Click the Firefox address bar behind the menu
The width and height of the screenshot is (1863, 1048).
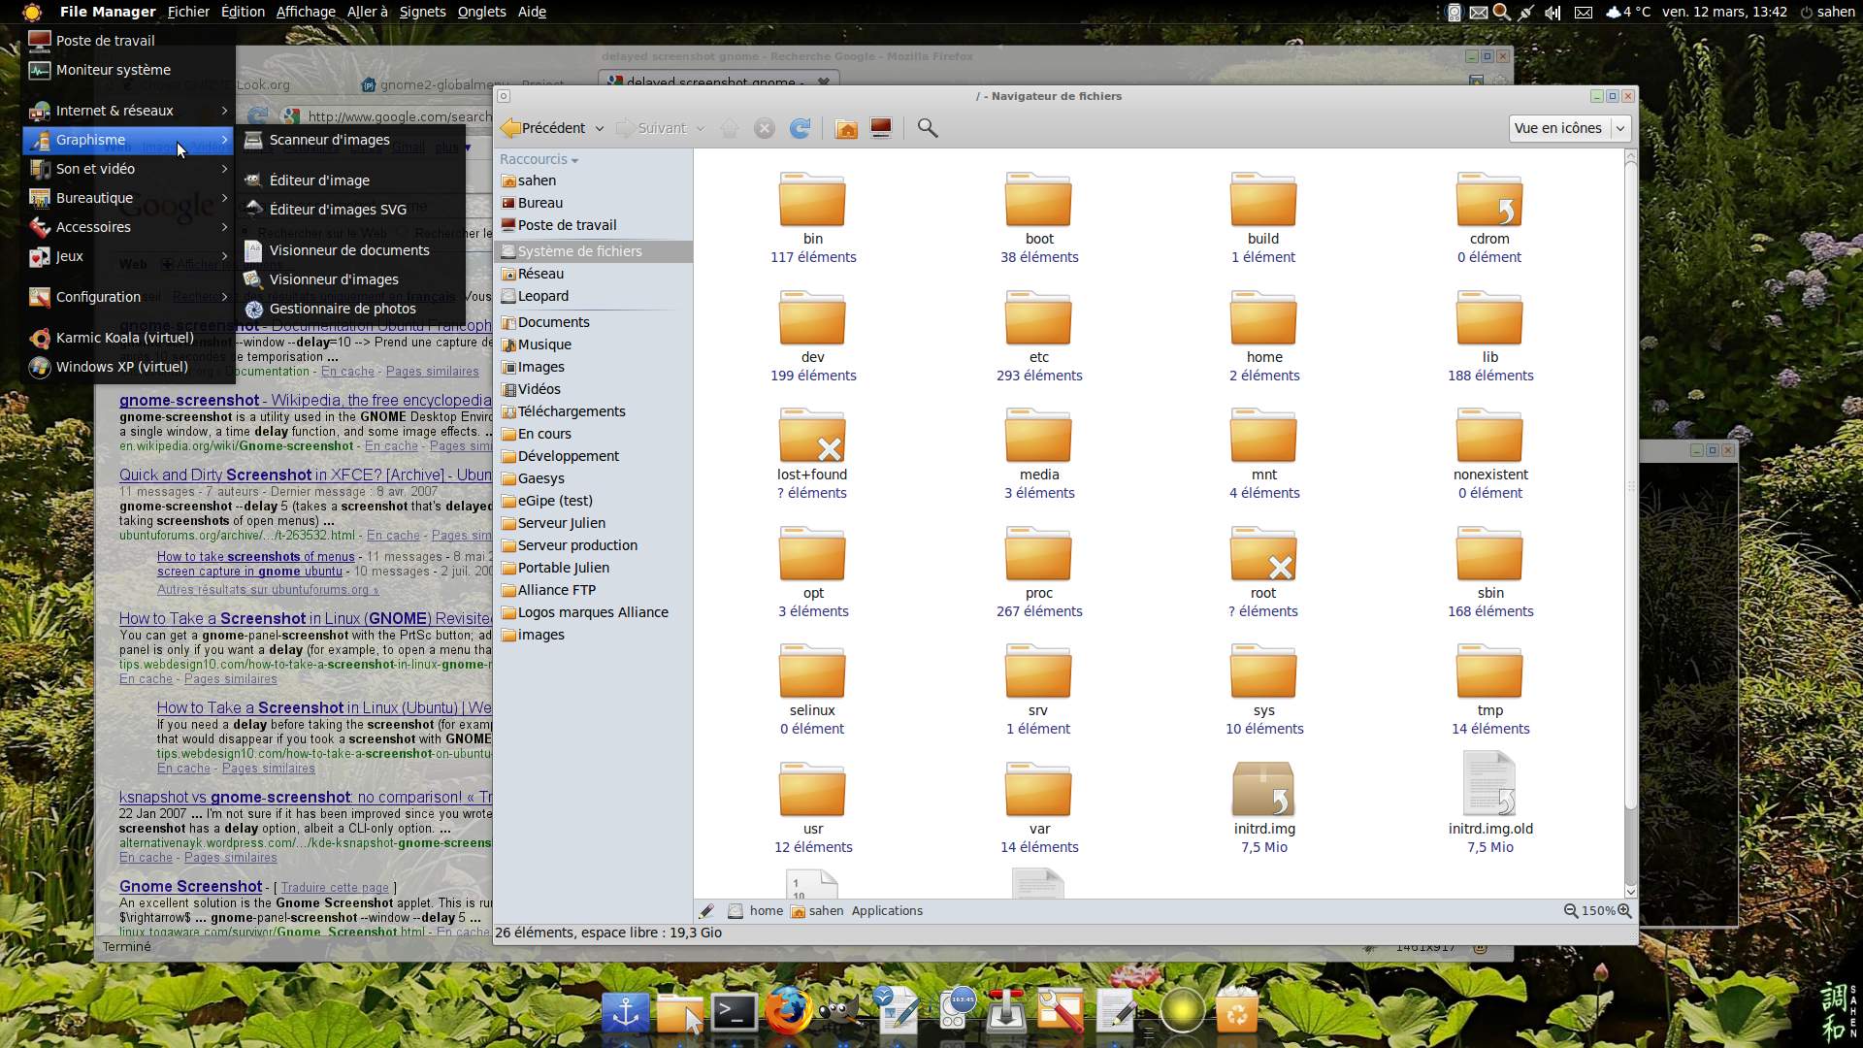[398, 116]
